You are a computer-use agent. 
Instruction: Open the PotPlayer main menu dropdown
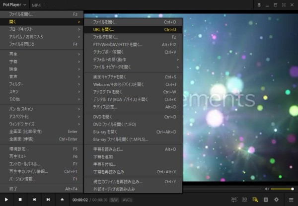pyautogui.click(x=14, y=5)
